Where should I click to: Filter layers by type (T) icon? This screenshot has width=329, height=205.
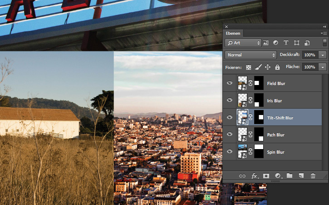point(286,43)
